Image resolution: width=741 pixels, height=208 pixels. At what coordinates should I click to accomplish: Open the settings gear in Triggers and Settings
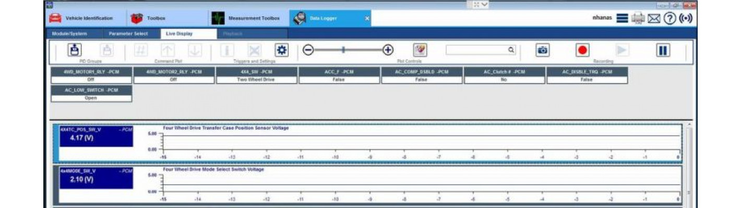tap(282, 50)
